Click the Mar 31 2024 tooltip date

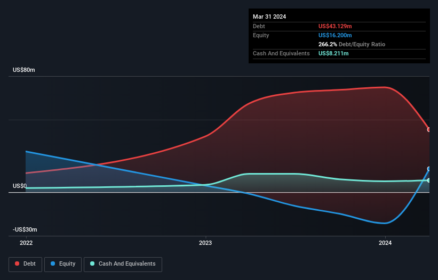tap(269, 17)
